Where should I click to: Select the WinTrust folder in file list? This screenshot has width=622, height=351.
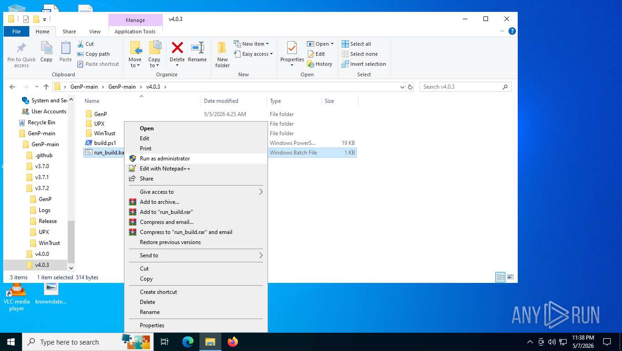(105, 133)
